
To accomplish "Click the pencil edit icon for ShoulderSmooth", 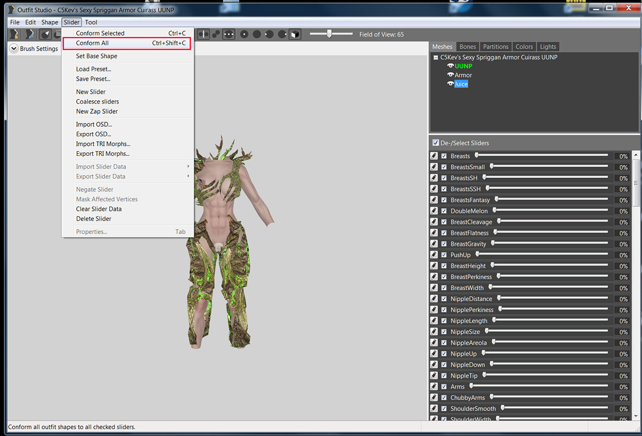I will [434, 409].
